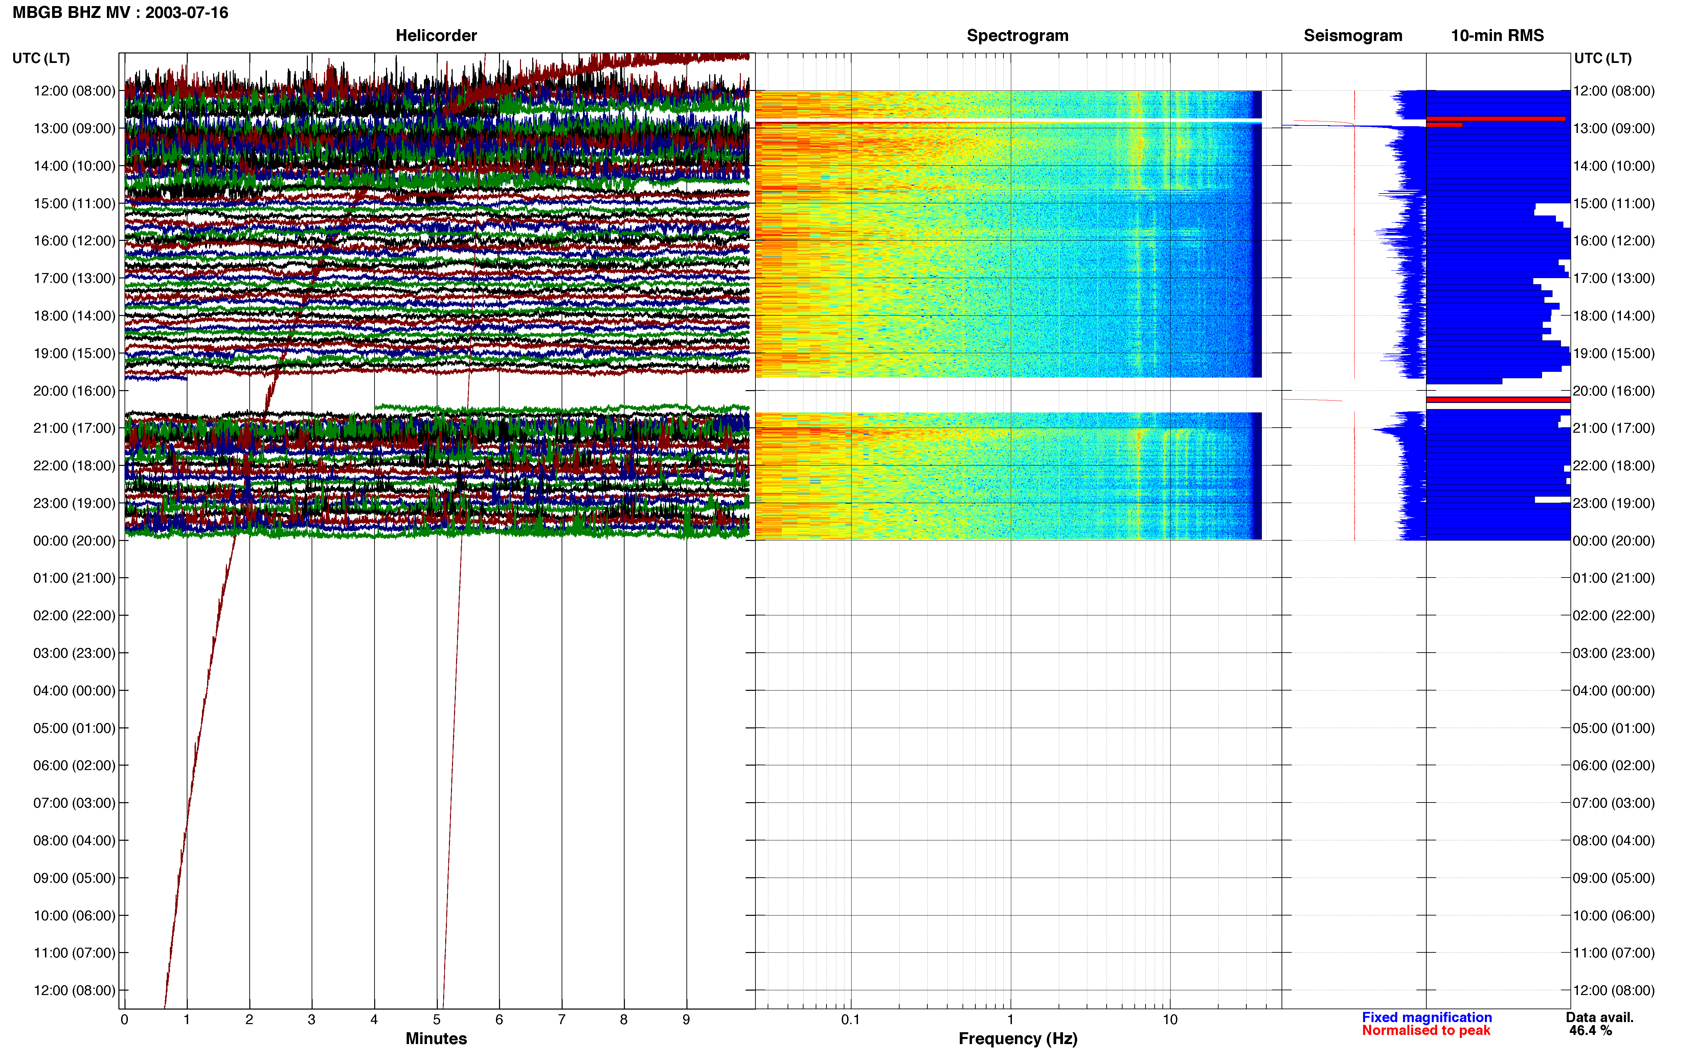This screenshot has width=1698, height=1062.
Task: Click the left '22:00 (18:00)' time label
Action: click(x=74, y=466)
